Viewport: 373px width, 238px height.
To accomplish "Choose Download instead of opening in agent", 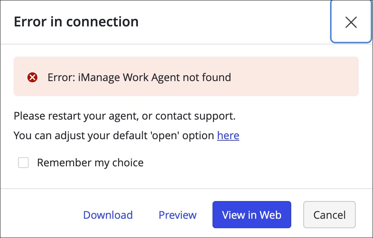I will click(108, 215).
